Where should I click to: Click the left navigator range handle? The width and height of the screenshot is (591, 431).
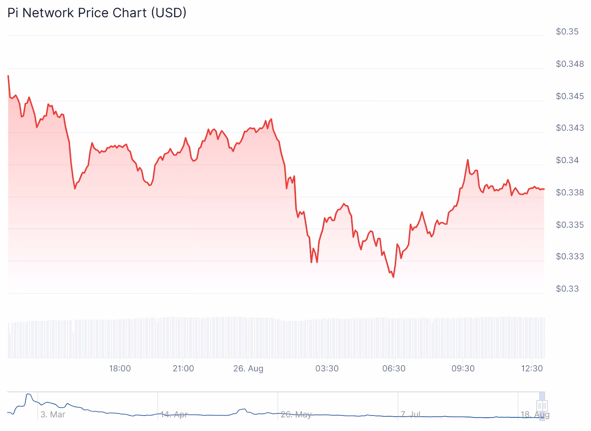[540, 406]
